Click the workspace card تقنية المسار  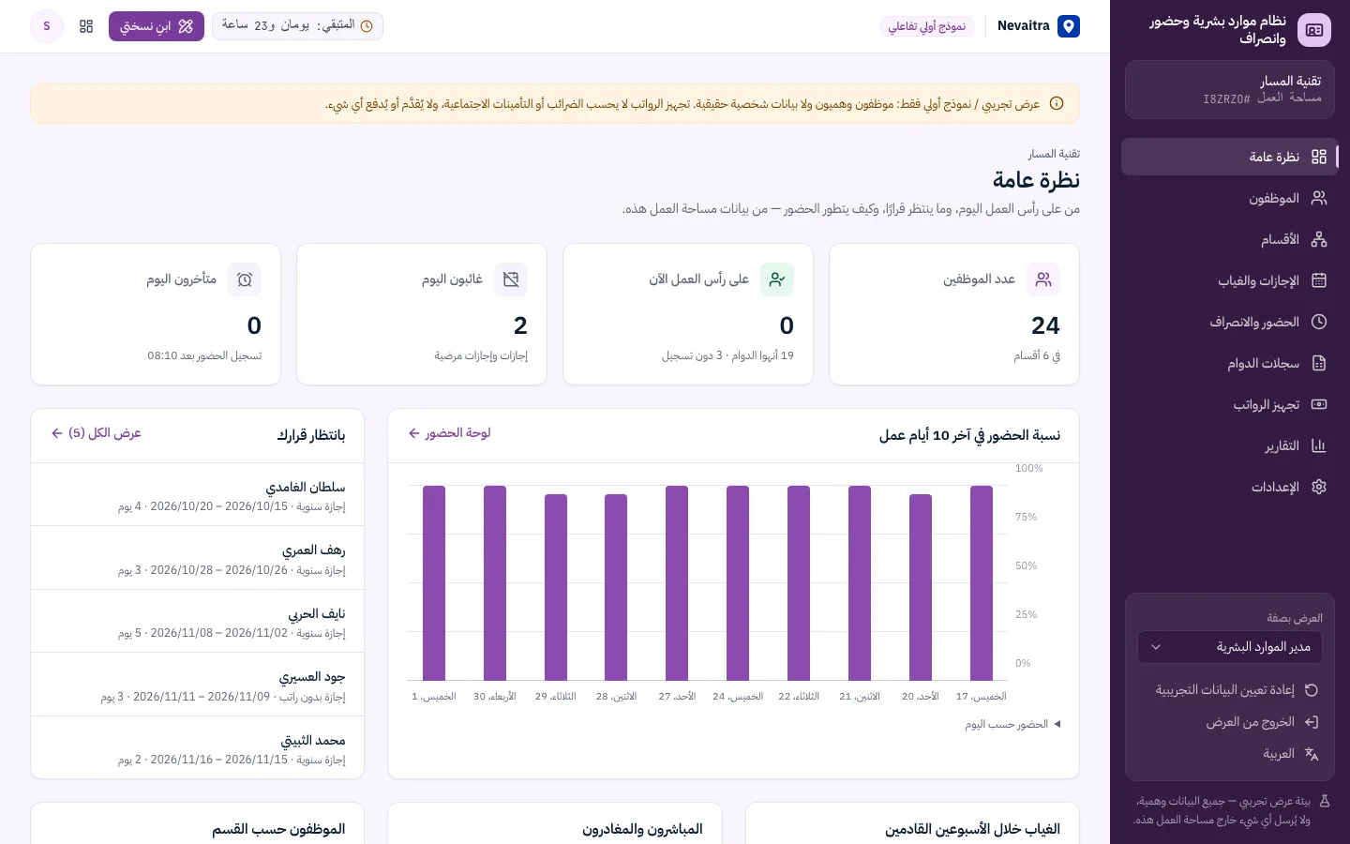pyautogui.click(x=1229, y=90)
